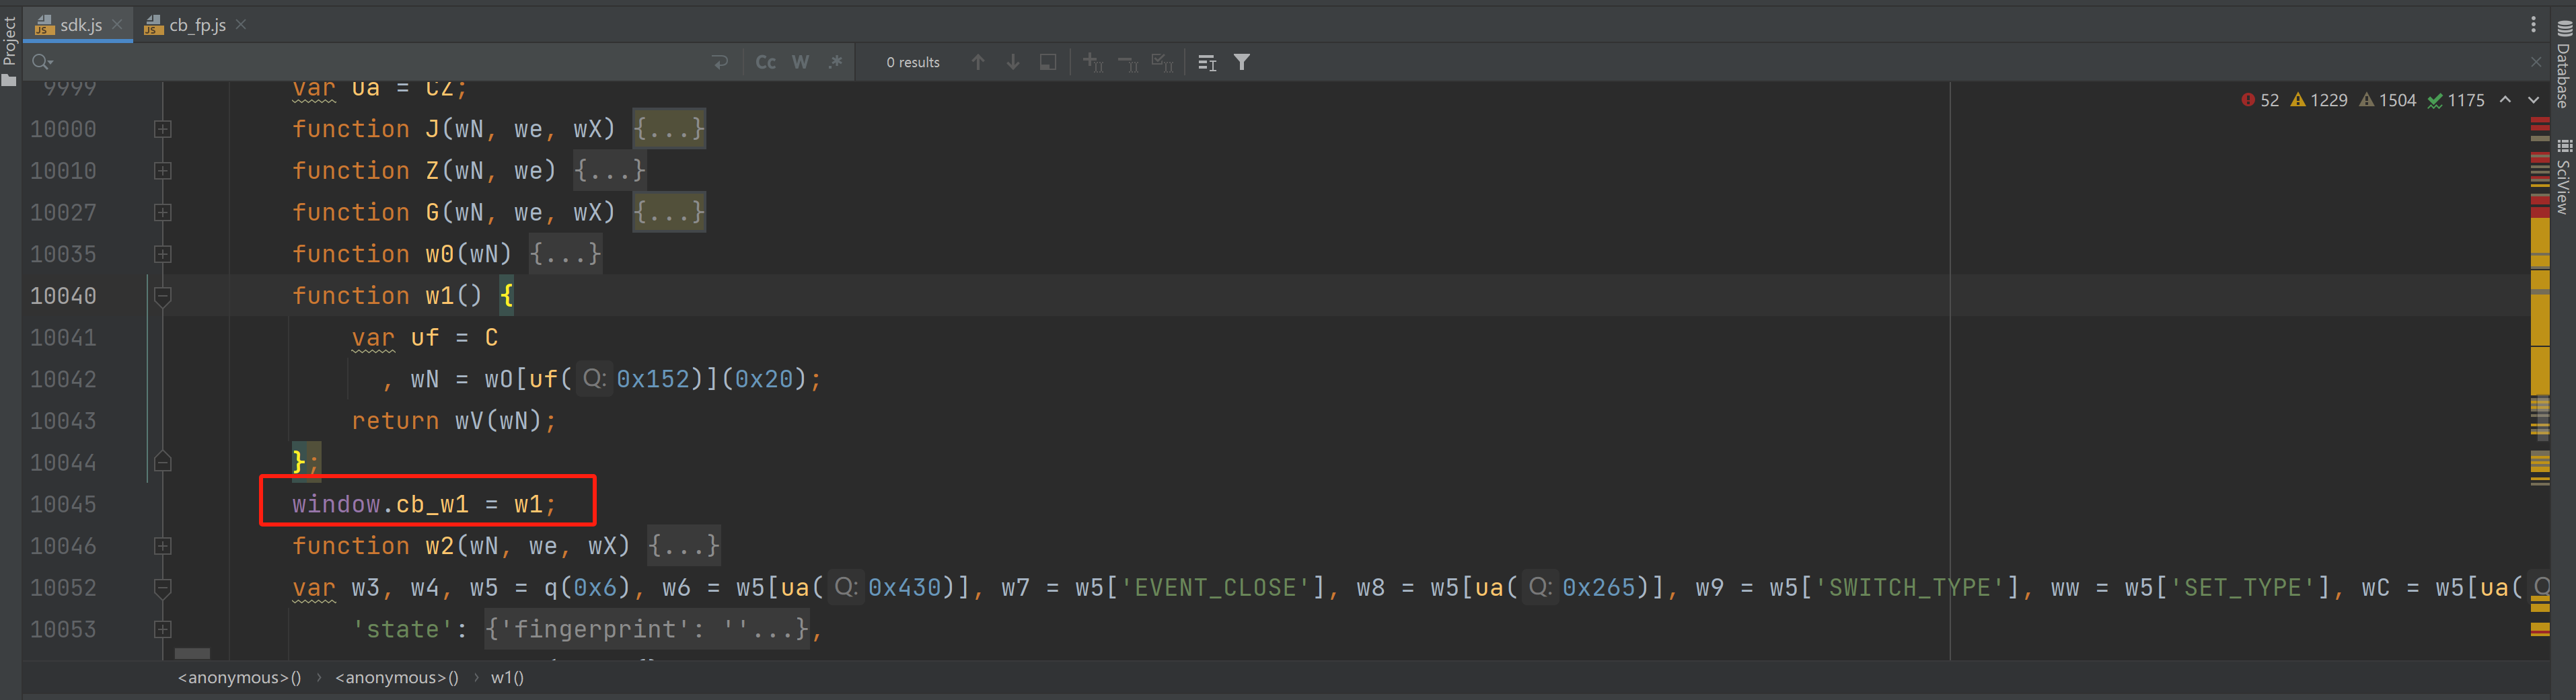Click the second <anonymous>() breadcrumb
Viewport: 2576px width, 700px height.
coord(397,678)
